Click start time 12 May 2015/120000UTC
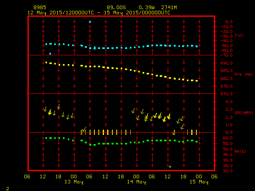 pyautogui.click(x=61, y=13)
